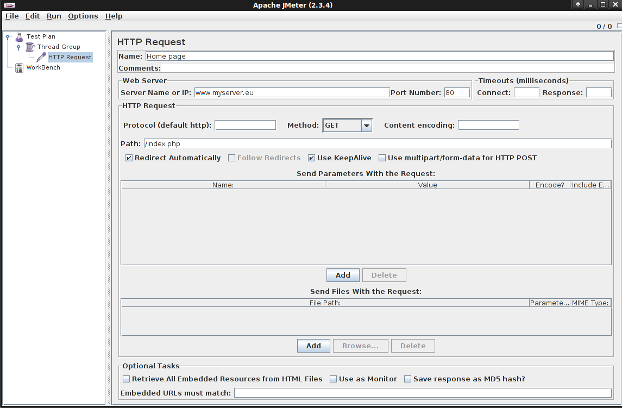Open the Method GET dropdown arrow
Image resolution: width=622 pixels, height=408 pixels.
pos(367,125)
